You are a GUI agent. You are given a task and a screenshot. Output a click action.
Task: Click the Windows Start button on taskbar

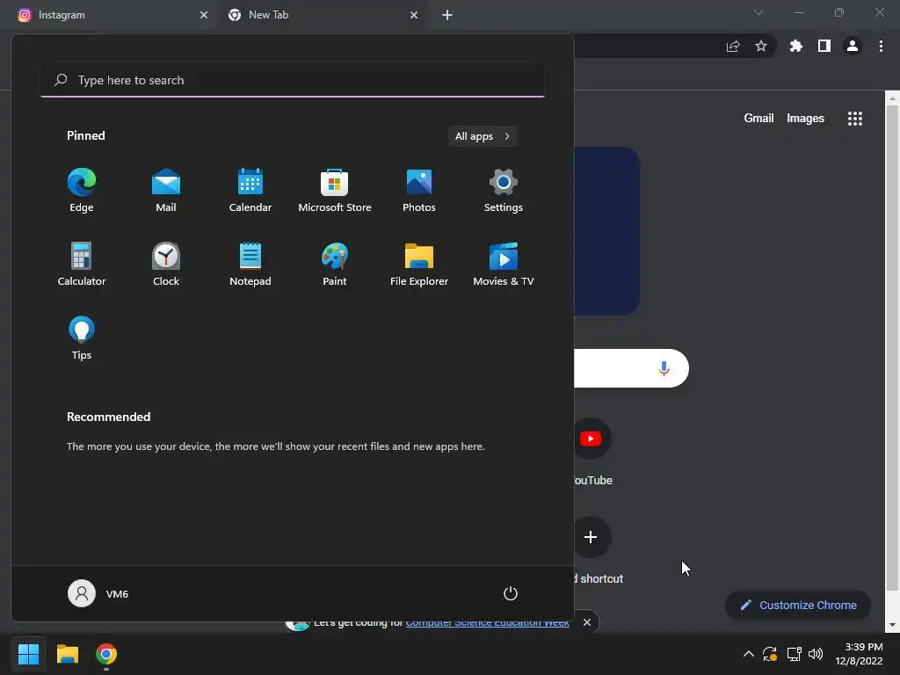pyautogui.click(x=28, y=654)
